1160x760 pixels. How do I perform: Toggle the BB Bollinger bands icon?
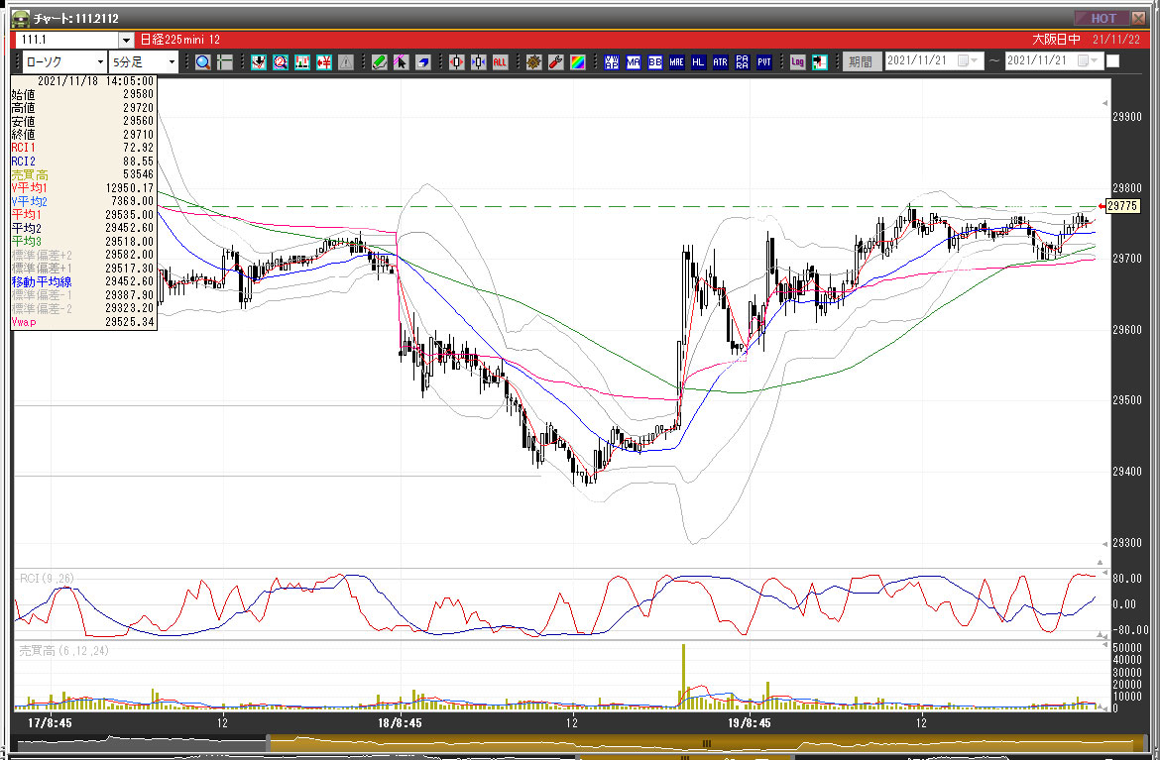point(654,62)
